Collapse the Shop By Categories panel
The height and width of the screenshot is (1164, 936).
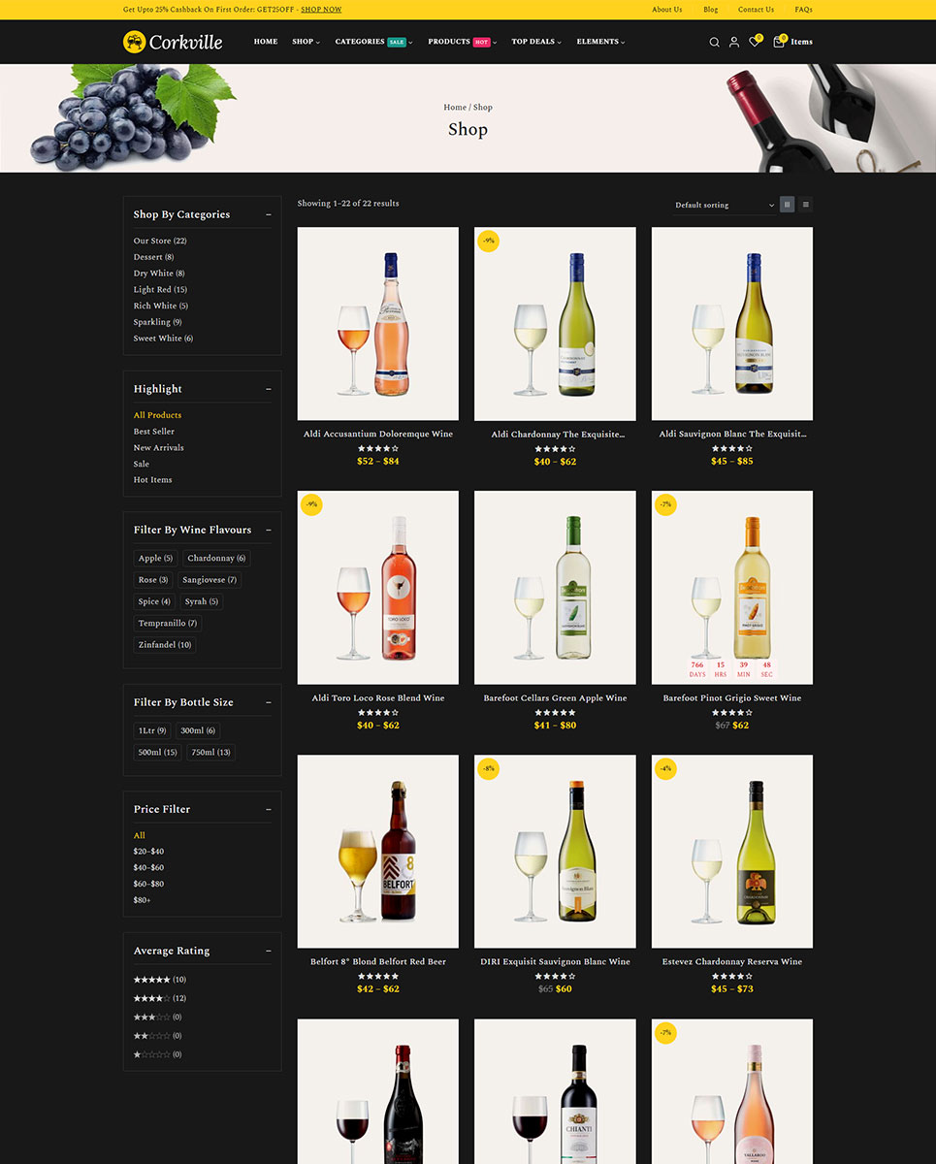click(269, 214)
